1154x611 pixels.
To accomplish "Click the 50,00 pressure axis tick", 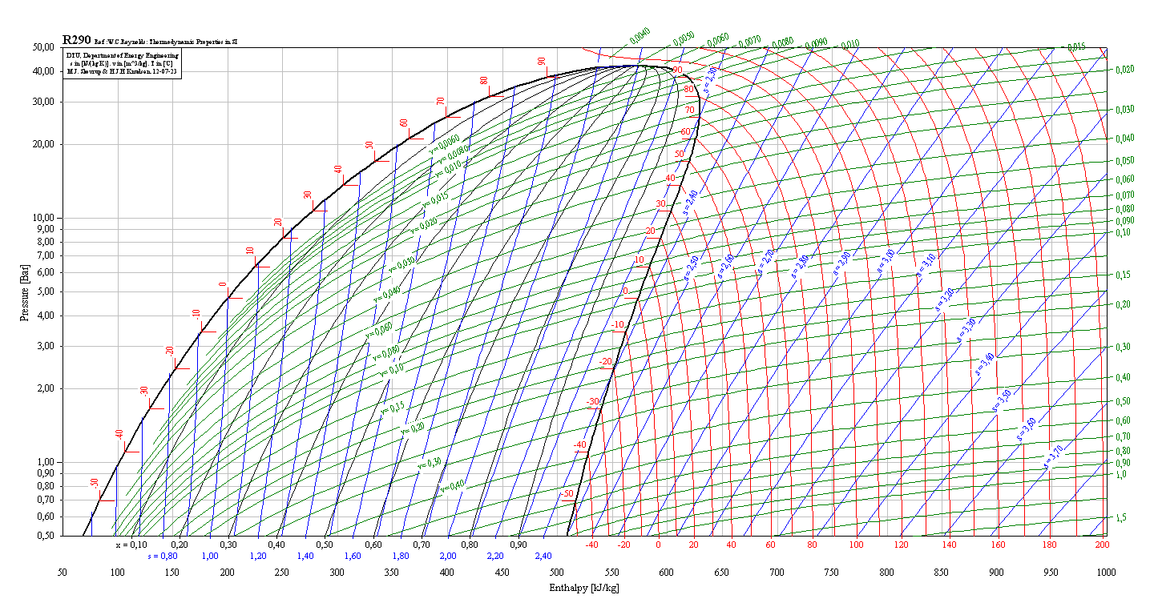I will (x=42, y=47).
